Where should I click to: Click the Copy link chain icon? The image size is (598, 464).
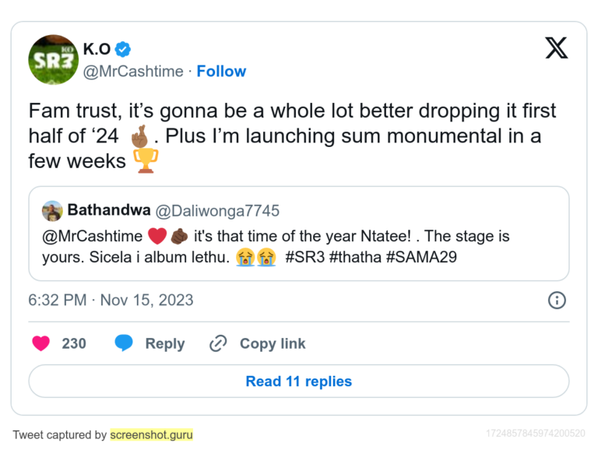pyautogui.click(x=219, y=343)
